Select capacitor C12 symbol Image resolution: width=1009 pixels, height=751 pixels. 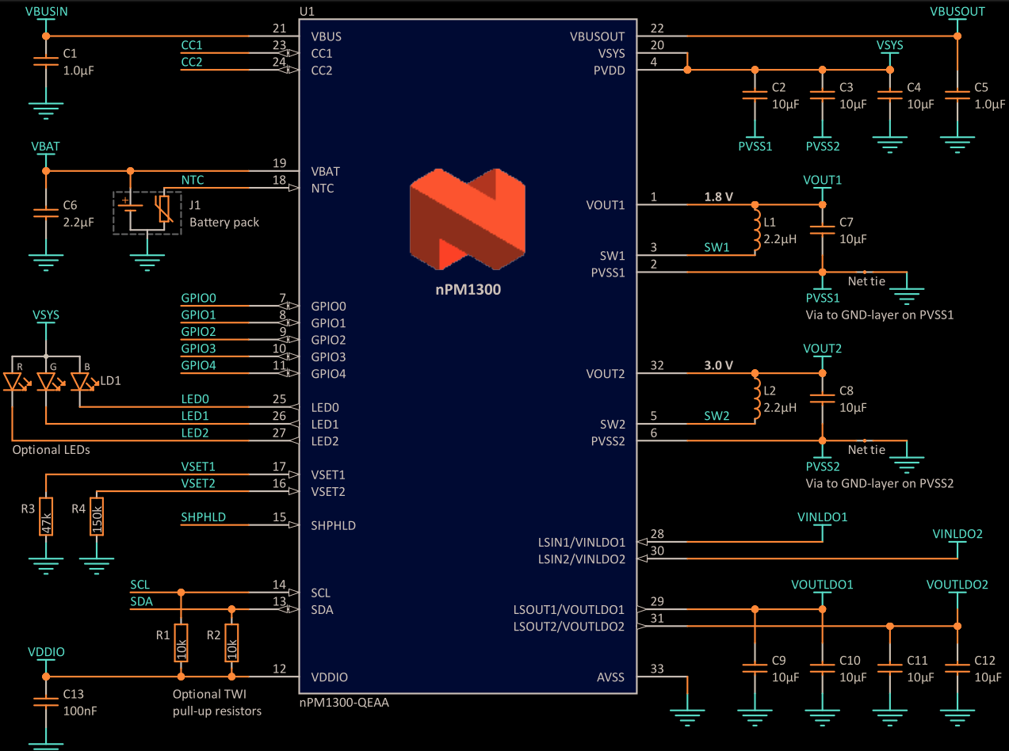coord(957,669)
